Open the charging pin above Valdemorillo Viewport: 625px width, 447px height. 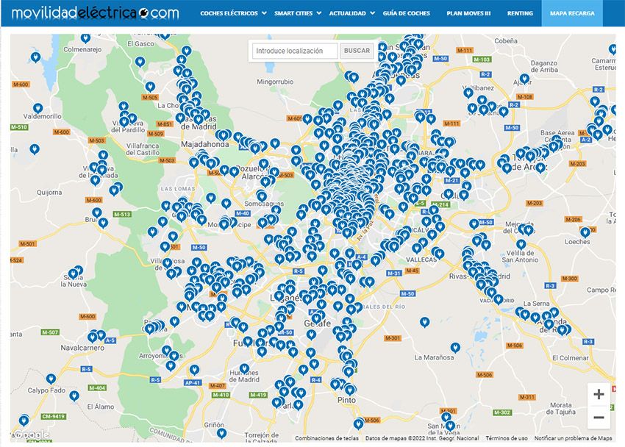pyautogui.click(x=37, y=108)
